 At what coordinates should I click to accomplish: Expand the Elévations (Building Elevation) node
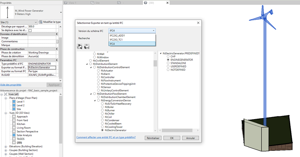[6, 146]
